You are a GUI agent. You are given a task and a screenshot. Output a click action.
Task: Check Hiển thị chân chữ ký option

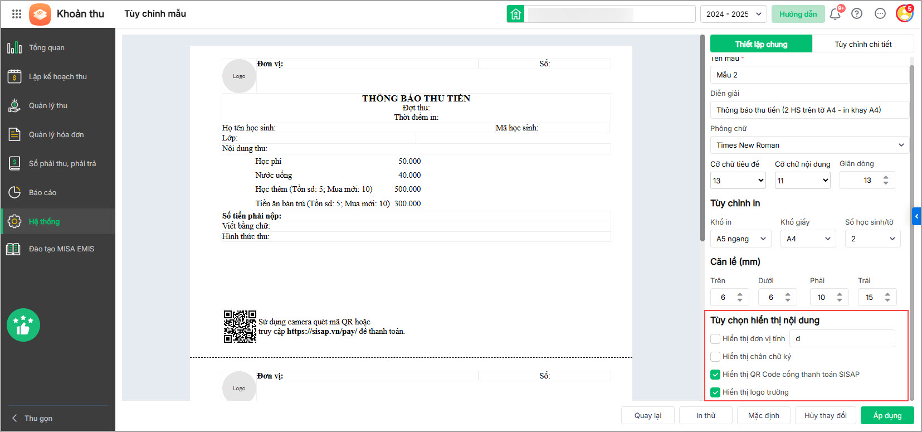tap(715, 357)
